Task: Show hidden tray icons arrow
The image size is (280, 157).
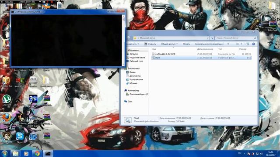Action: click(x=245, y=154)
